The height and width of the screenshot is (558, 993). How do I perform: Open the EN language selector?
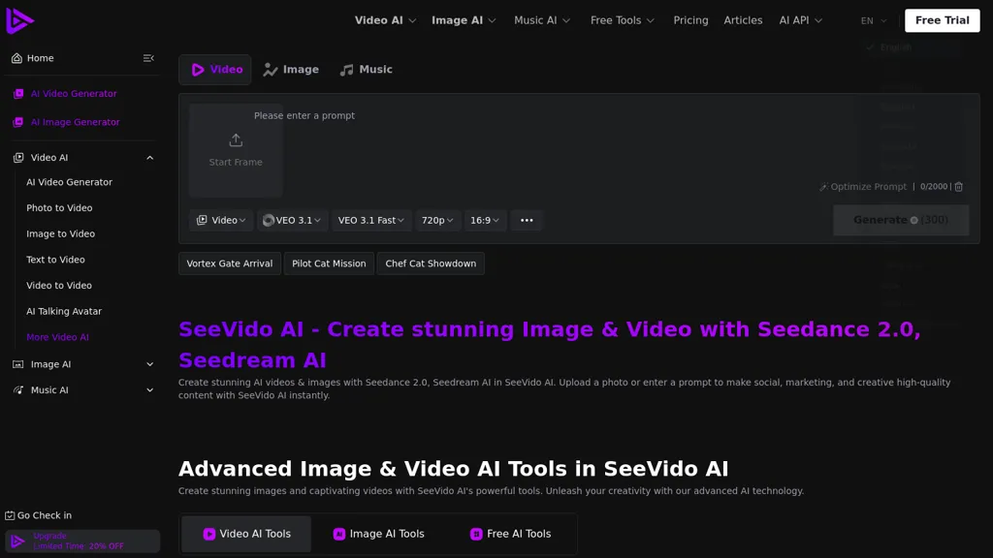[874, 21]
